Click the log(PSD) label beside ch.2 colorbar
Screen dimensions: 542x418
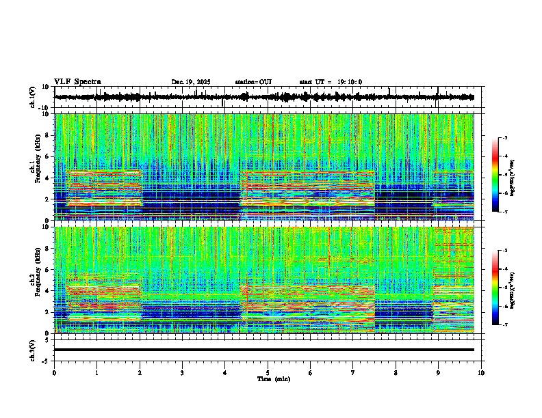click(x=513, y=291)
